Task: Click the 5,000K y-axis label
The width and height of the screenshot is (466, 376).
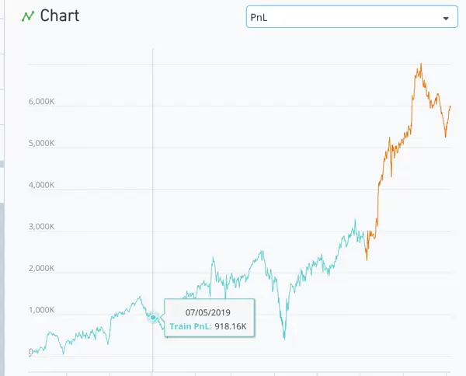Action: [x=41, y=144]
